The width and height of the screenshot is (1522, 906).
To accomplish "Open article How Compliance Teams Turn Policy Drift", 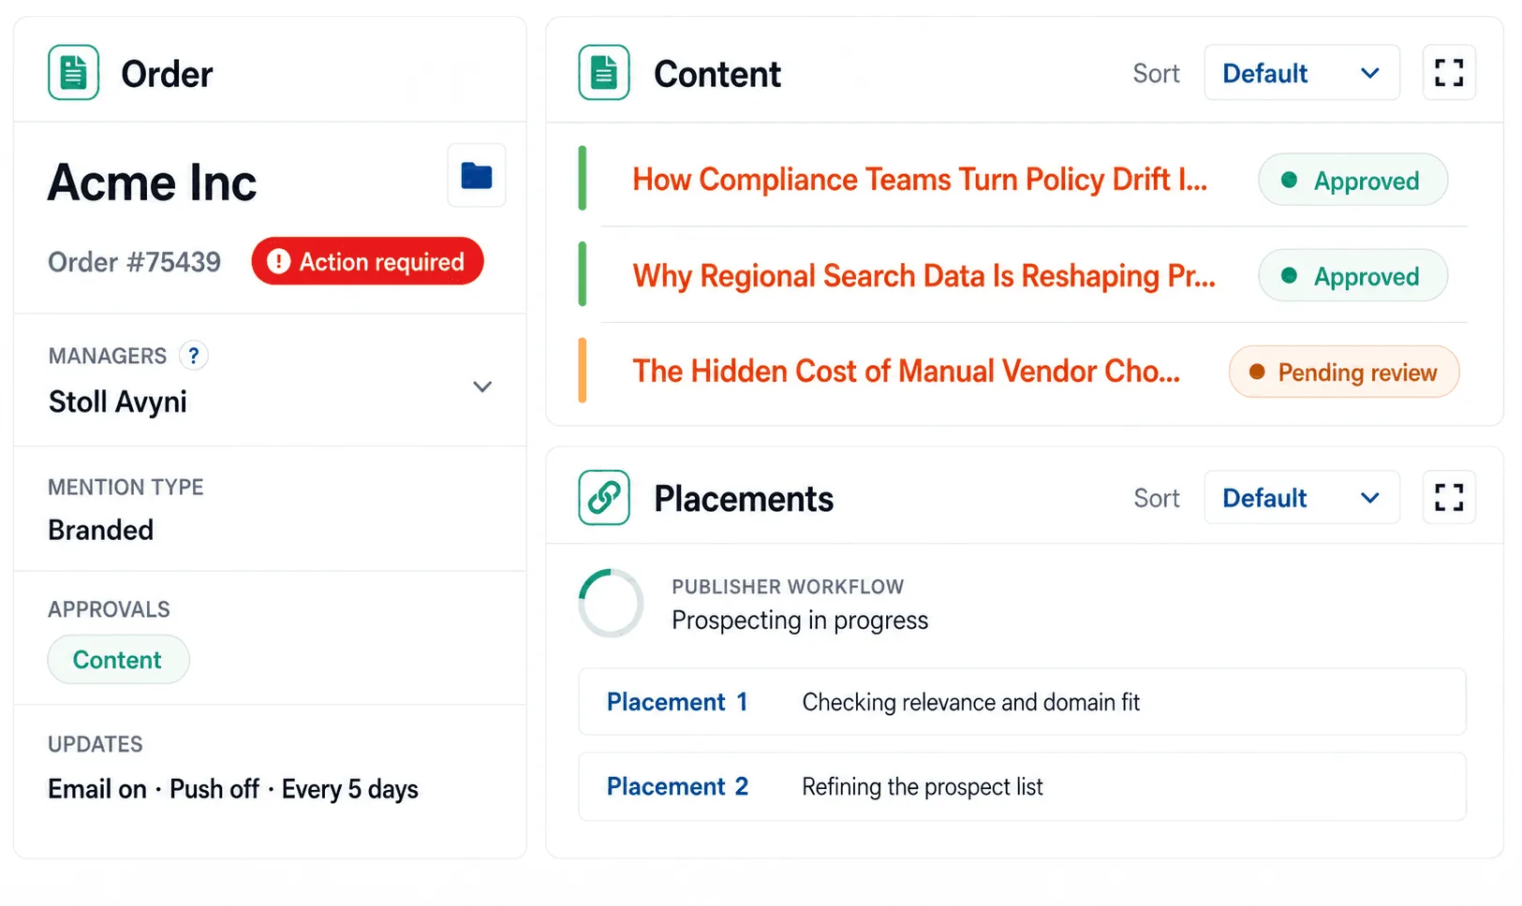I will point(920,179).
